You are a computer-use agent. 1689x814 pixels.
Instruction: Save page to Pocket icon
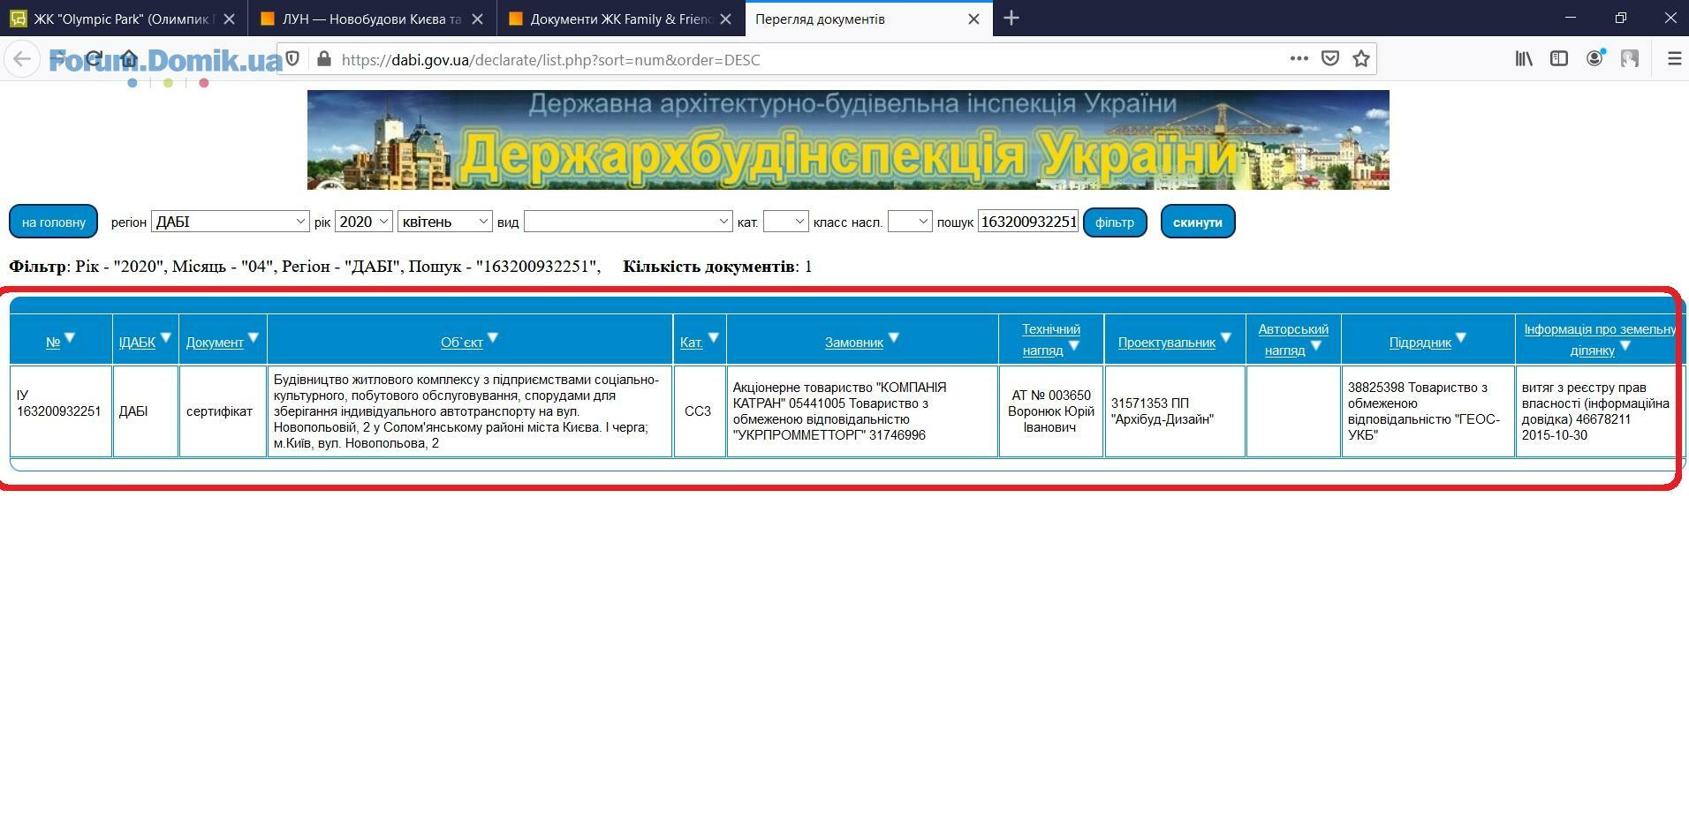[1329, 58]
